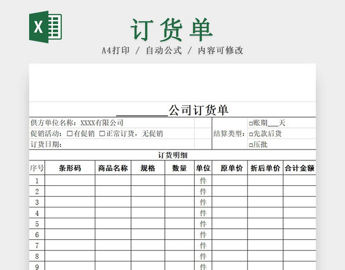Select serial number cell 5
345x270 pixels.
coord(37,224)
